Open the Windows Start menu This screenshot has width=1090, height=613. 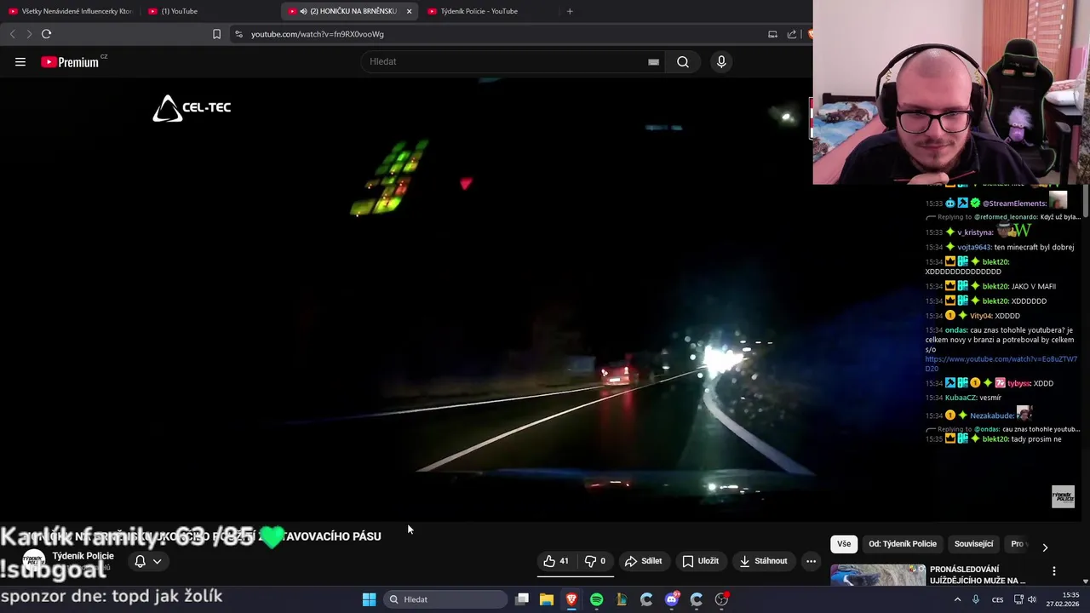369,599
